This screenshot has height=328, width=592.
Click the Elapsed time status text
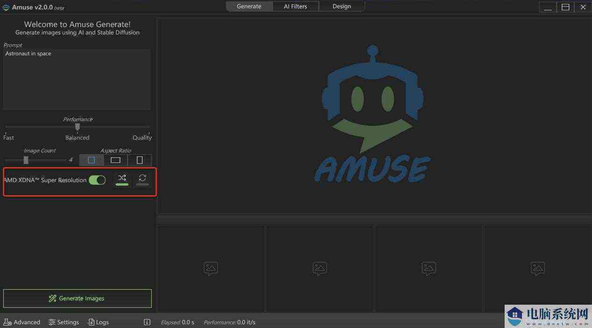click(178, 322)
